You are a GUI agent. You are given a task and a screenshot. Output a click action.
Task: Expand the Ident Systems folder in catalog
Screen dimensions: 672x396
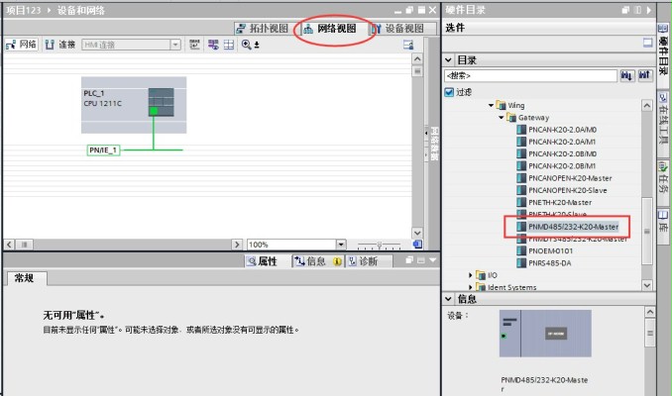tap(471, 287)
